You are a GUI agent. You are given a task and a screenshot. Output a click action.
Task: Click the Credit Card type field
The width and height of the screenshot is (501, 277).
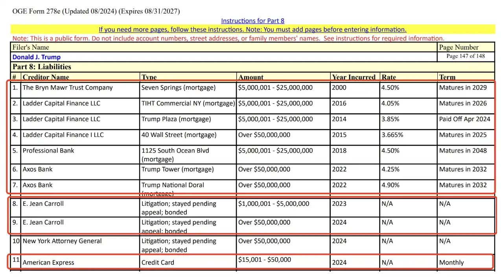158,263
